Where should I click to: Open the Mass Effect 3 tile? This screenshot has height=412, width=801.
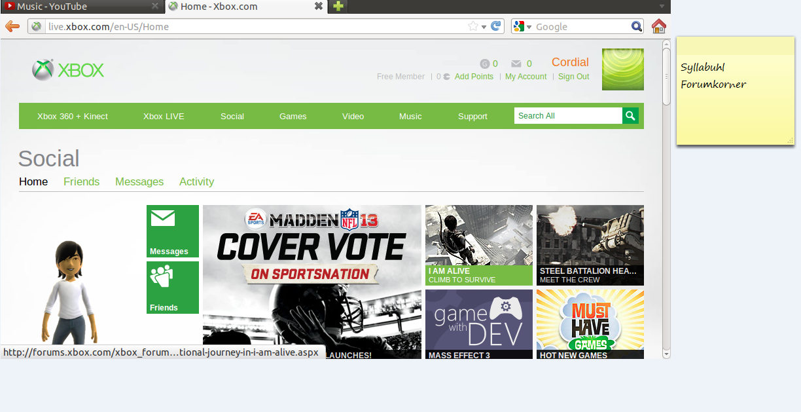click(x=479, y=324)
